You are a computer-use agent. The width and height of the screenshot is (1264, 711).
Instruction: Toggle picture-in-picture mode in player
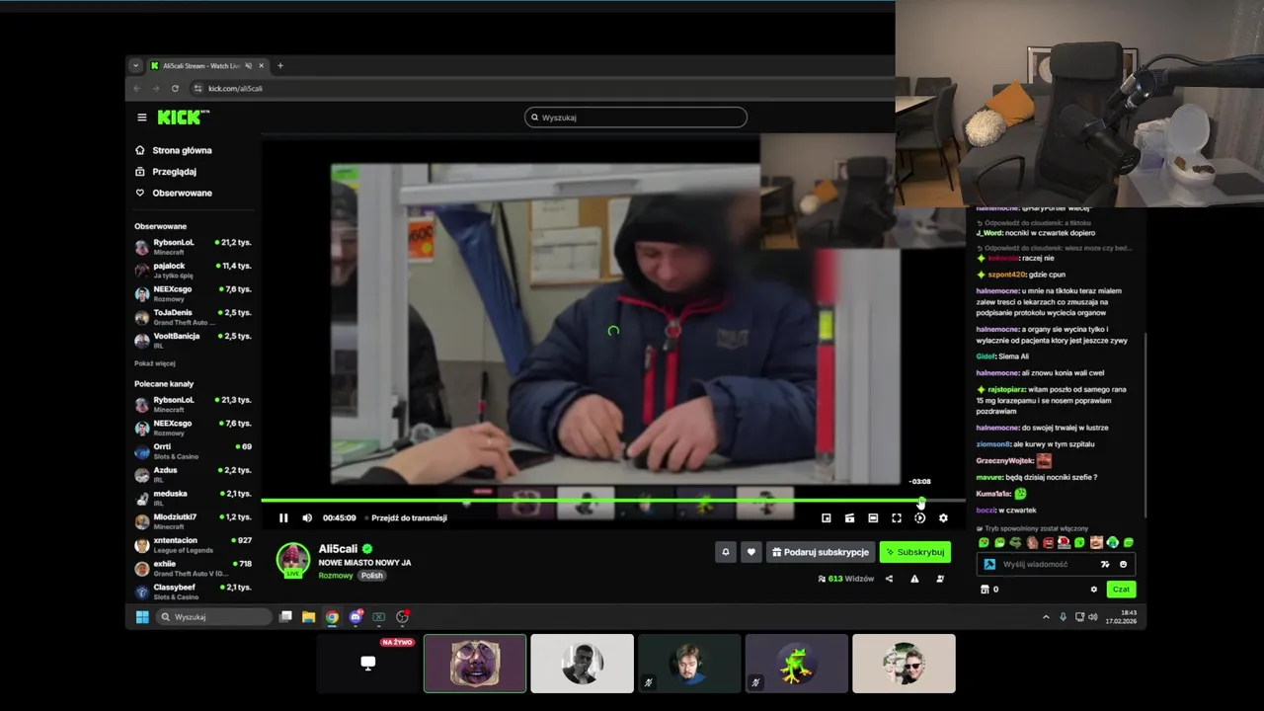click(827, 517)
